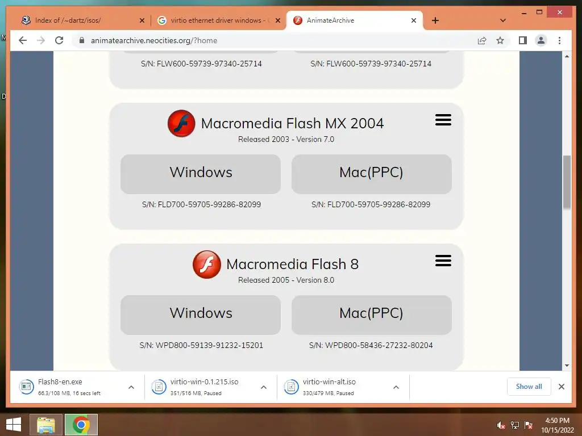This screenshot has height=436, width=582.
Task: Expand options for virtio-win-0.1.215.iso download
Action: tap(264, 387)
